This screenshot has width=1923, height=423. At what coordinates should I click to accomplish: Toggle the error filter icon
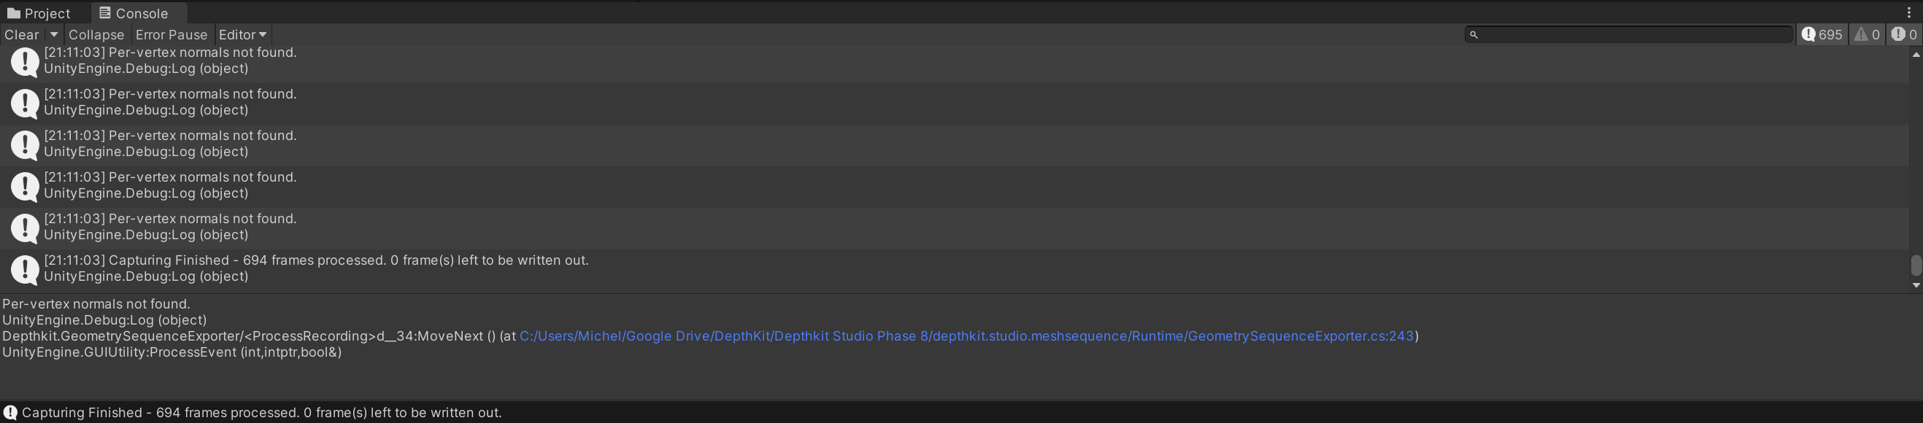[1903, 34]
